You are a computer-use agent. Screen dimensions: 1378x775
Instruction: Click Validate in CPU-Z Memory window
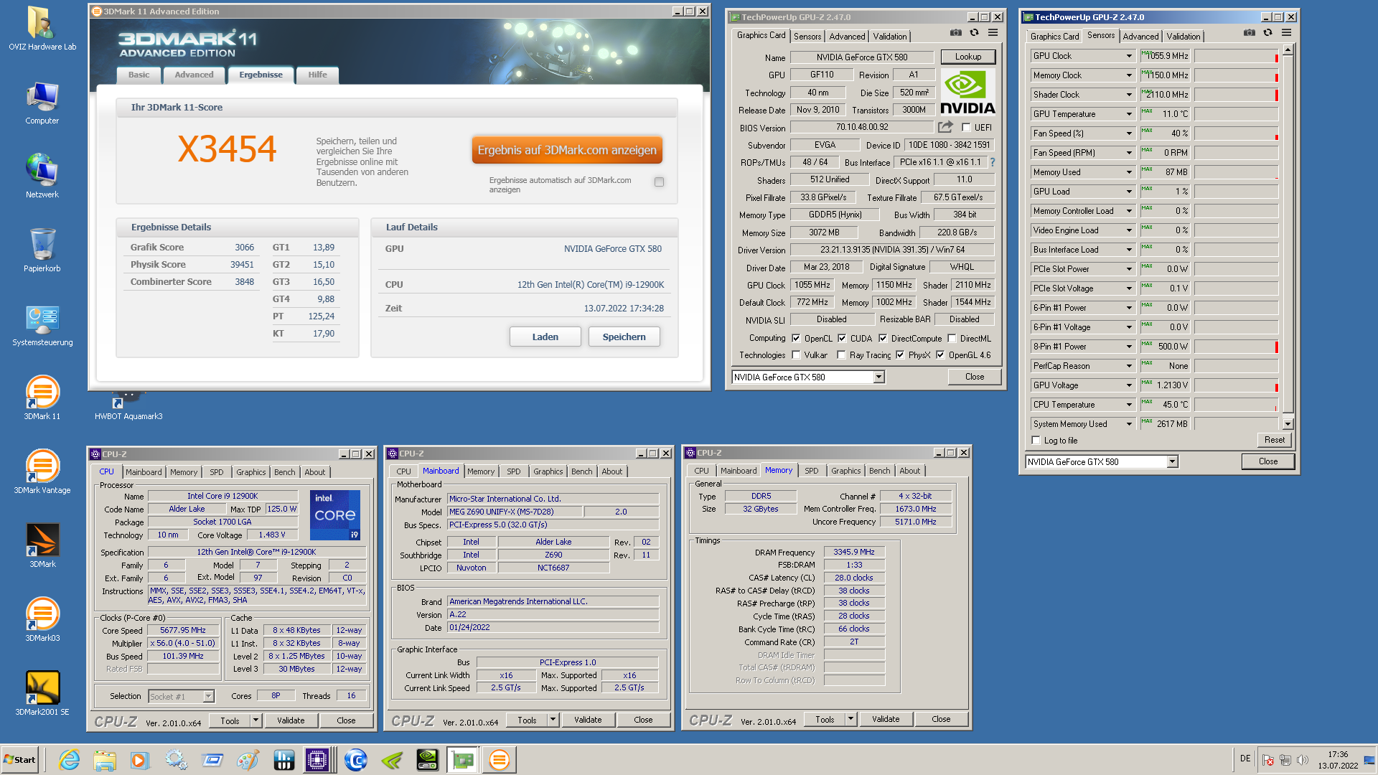point(886,719)
